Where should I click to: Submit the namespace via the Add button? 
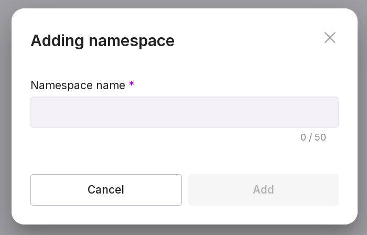coord(263,189)
